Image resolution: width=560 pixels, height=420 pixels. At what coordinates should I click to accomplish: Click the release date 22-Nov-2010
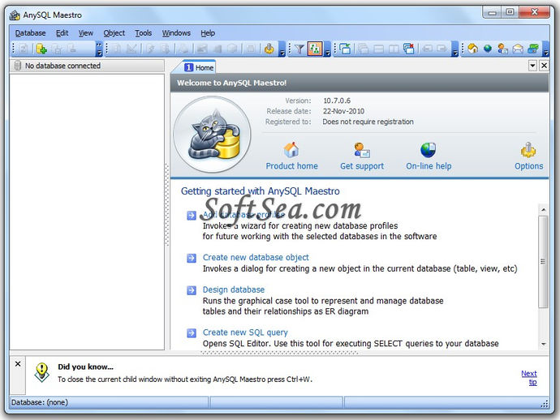pos(343,111)
